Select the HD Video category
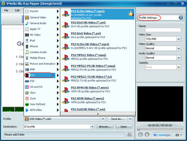Image resolution: width=187 pixels, height=141 pixels. click(x=42, y=35)
